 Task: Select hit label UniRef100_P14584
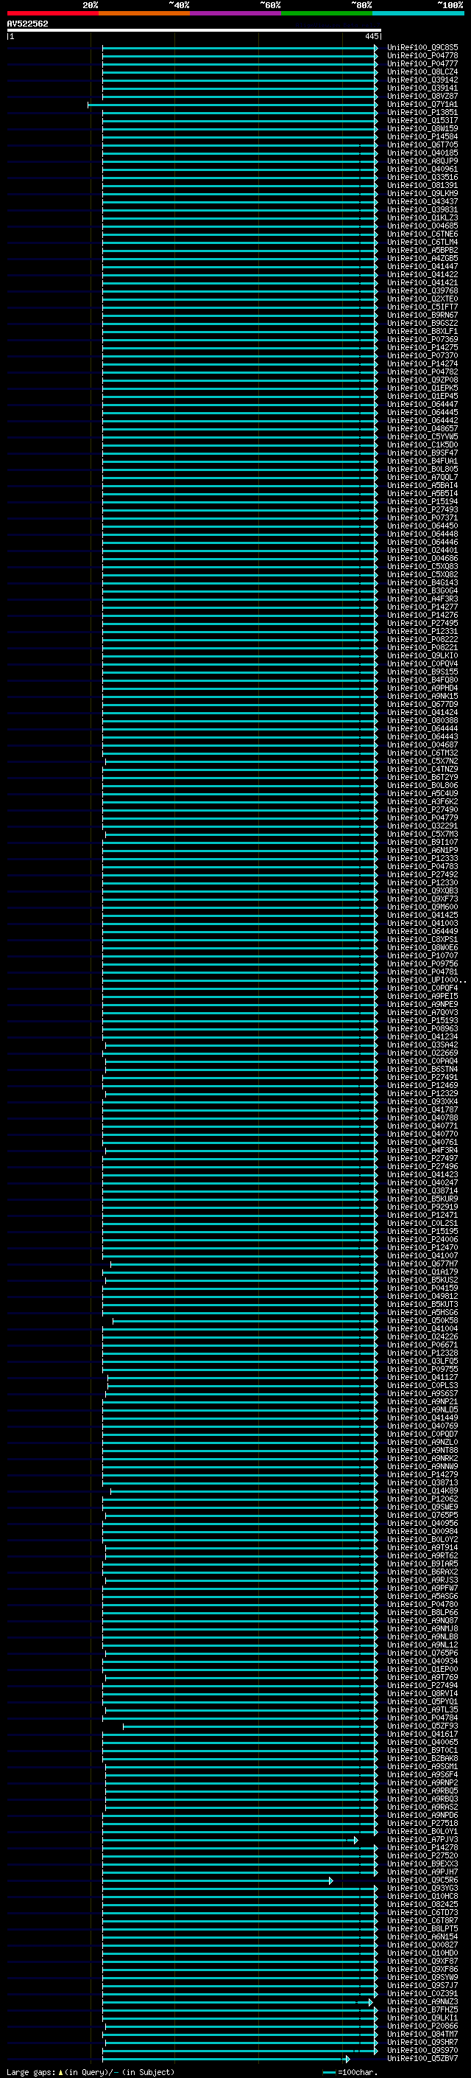tap(422, 137)
